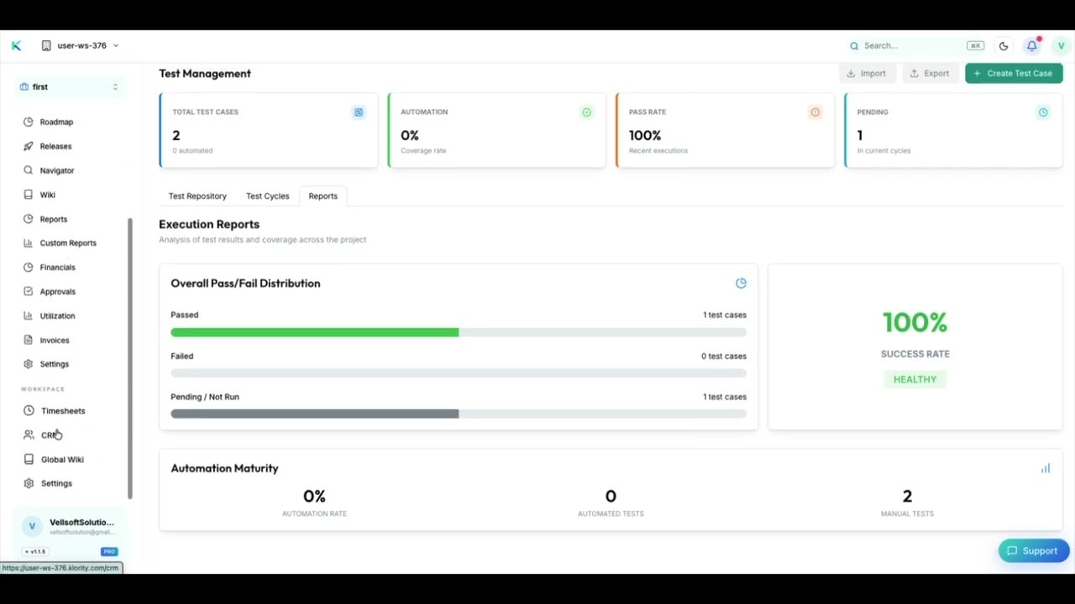1075x604 pixels.
Task: Click the Releases rocket icon
Action: coord(29,146)
